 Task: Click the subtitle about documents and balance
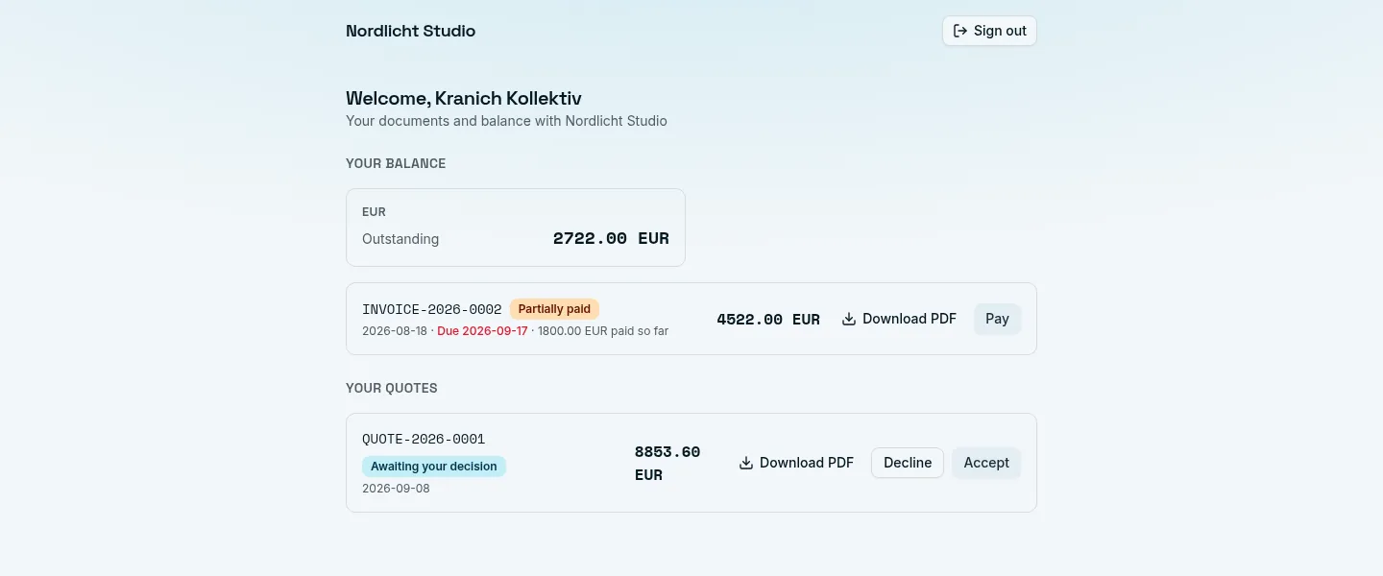coord(506,121)
